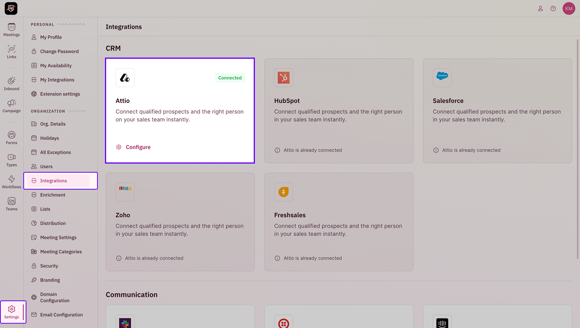The height and width of the screenshot is (328, 580).
Task: Click the Slack logo under Communication
Action: pyautogui.click(x=125, y=323)
